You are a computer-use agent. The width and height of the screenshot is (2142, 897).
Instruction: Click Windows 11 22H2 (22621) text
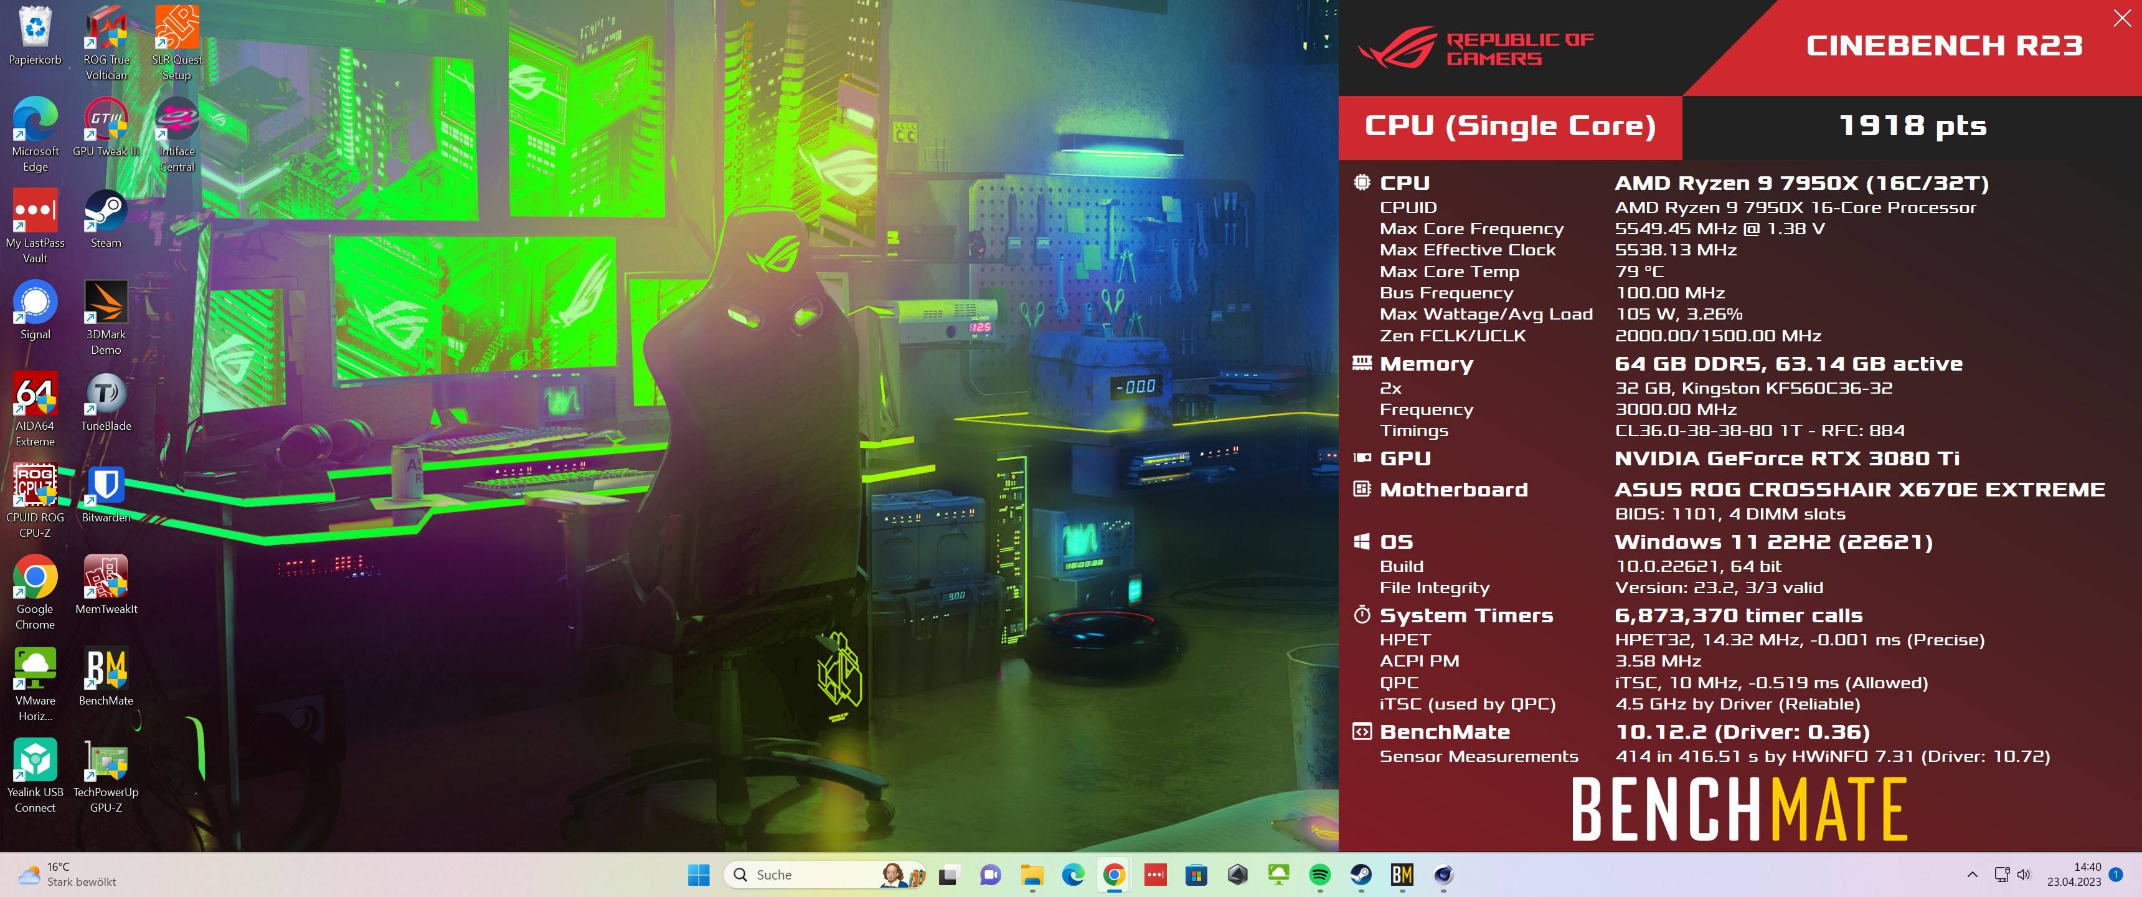[1773, 543]
